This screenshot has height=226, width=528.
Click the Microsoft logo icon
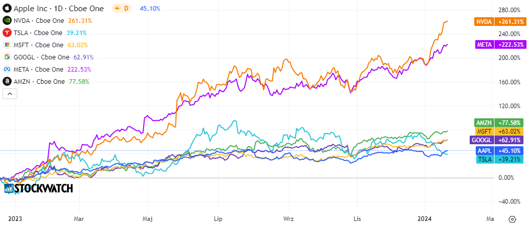tap(7, 45)
